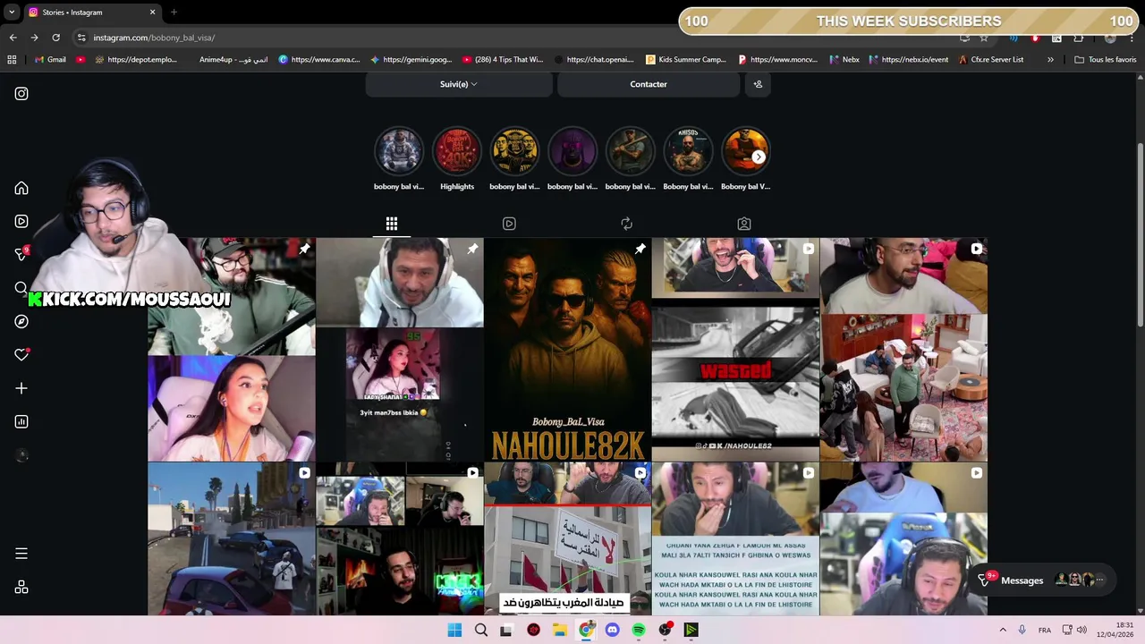The height and width of the screenshot is (644, 1145).
Task: Open the More hamburger menu in sidebar
Action: (21, 554)
